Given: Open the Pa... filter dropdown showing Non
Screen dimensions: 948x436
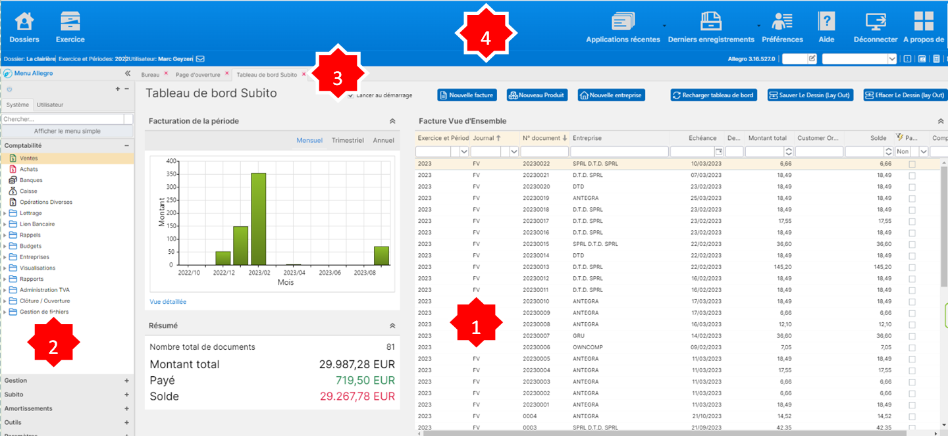Looking at the screenshot, I should (924, 151).
